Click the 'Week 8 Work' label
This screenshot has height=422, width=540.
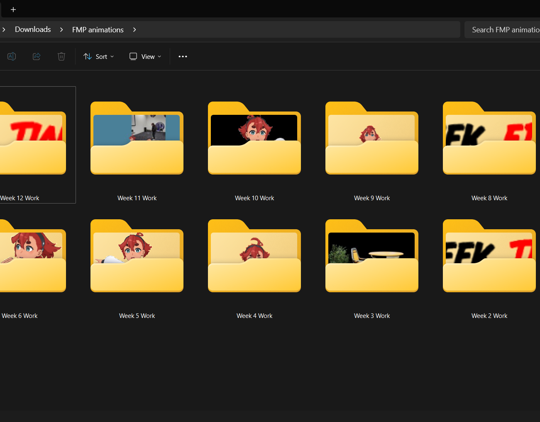(x=489, y=198)
